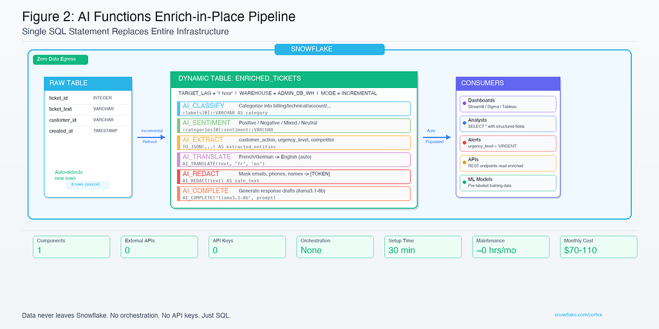659x329 pixels.
Task: Click the Zero Data Egress badge
Action: pyautogui.click(x=60, y=60)
